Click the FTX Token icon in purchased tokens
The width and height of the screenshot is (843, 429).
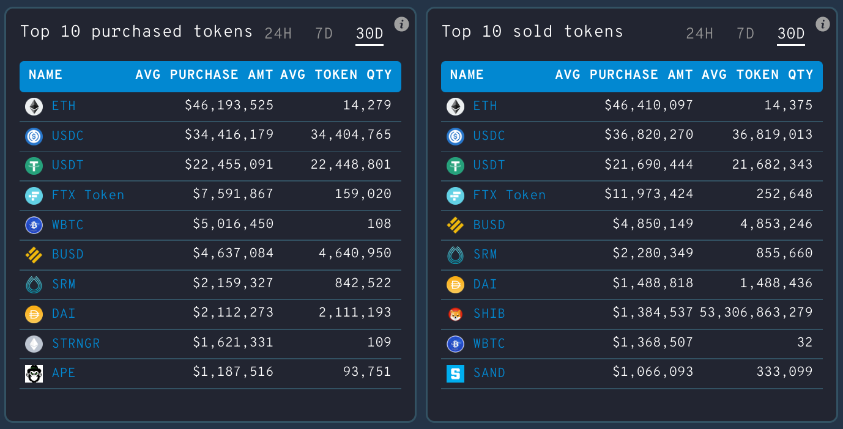pyautogui.click(x=34, y=196)
